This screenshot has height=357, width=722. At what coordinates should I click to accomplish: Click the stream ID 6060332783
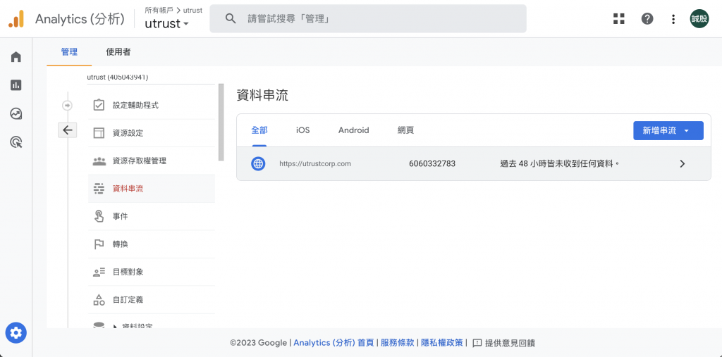pyautogui.click(x=432, y=163)
